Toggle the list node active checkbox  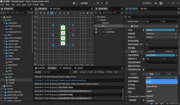(126, 17)
